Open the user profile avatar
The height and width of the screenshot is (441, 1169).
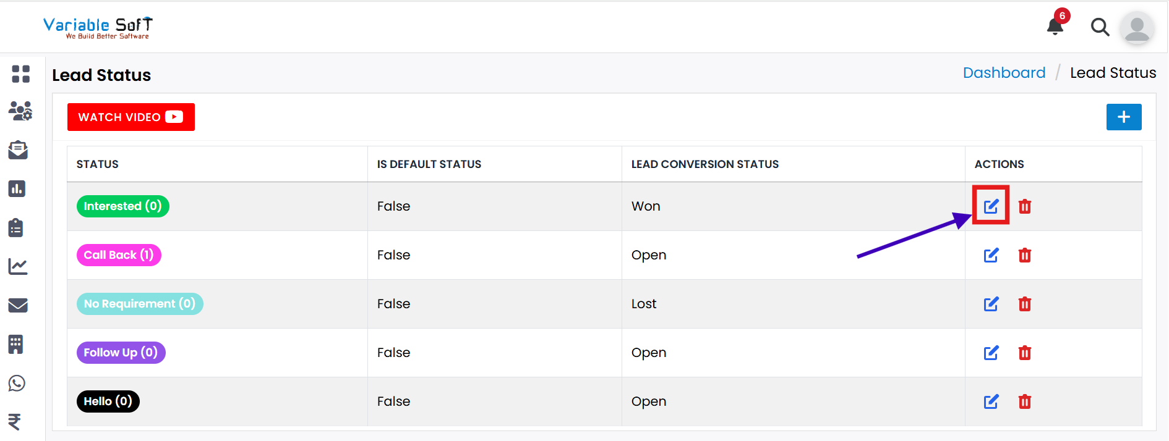(x=1137, y=28)
